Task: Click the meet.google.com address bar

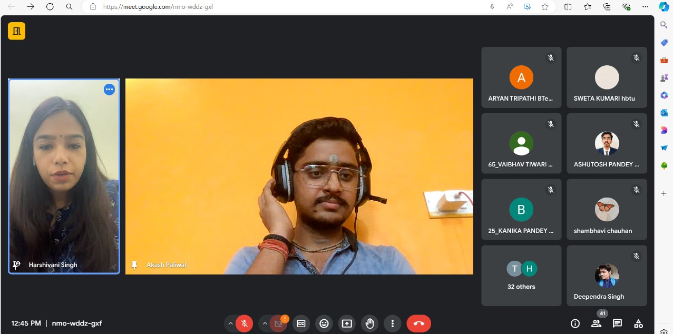Action: [x=290, y=7]
